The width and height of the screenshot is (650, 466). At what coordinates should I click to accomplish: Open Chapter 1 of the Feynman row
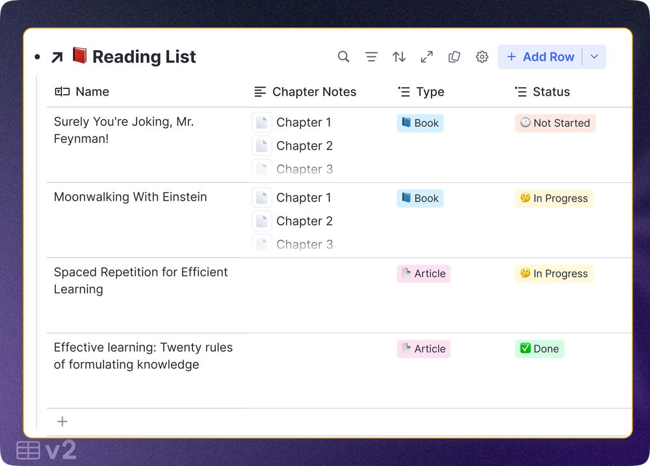304,122
